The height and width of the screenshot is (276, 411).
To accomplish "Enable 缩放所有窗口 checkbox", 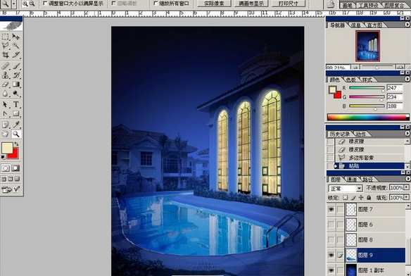I will [156, 4].
